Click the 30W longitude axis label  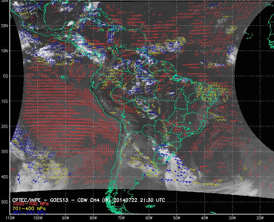coord(232,217)
